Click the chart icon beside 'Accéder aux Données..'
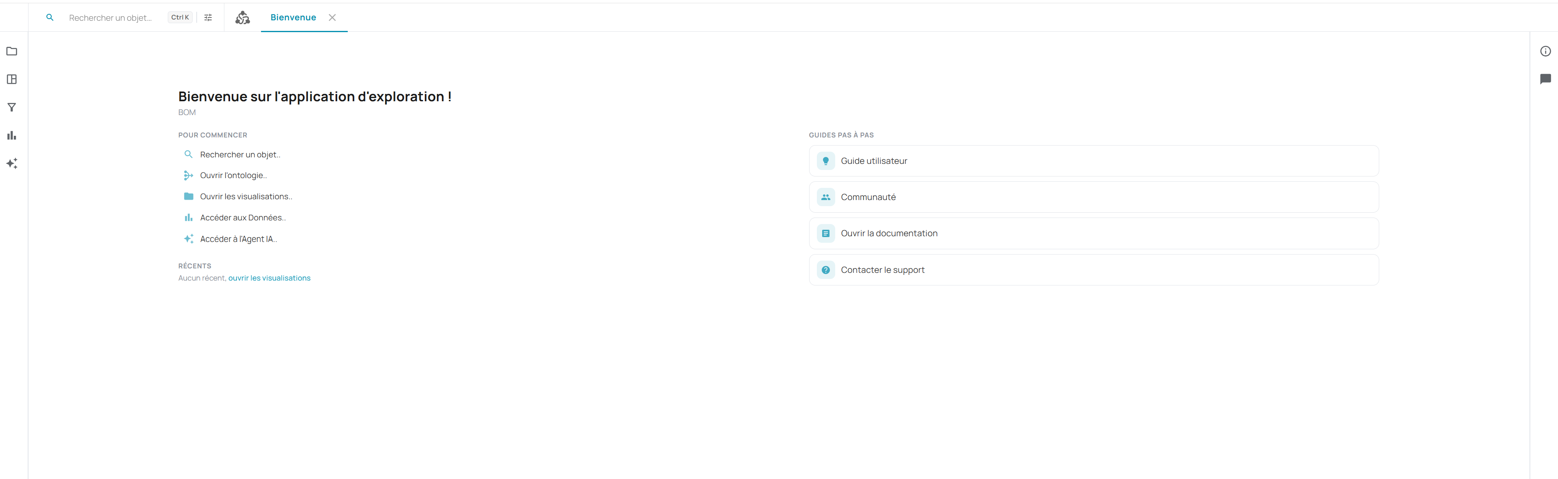1558x479 pixels. (189, 218)
